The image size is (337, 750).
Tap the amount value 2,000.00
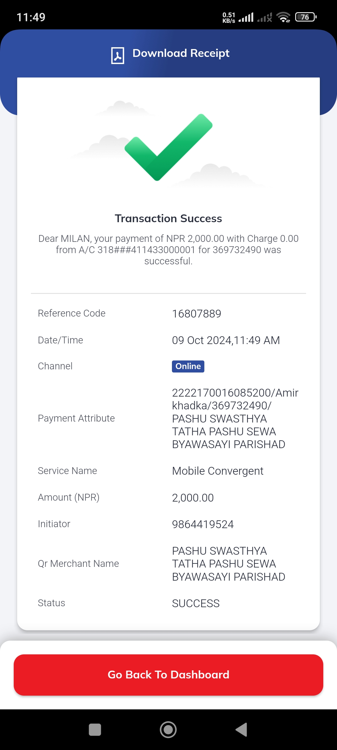coord(193,498)
